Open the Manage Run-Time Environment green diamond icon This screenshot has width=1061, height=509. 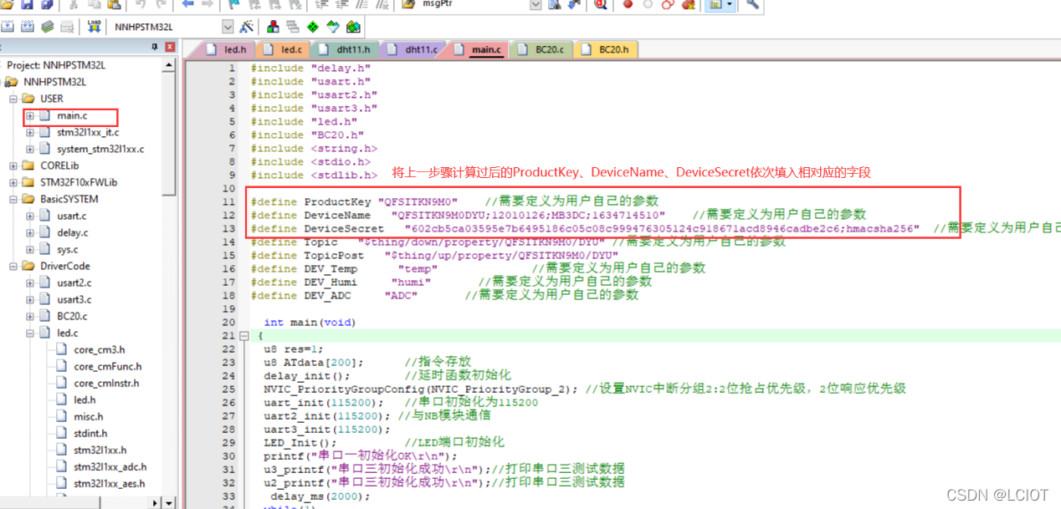point(313,27)
